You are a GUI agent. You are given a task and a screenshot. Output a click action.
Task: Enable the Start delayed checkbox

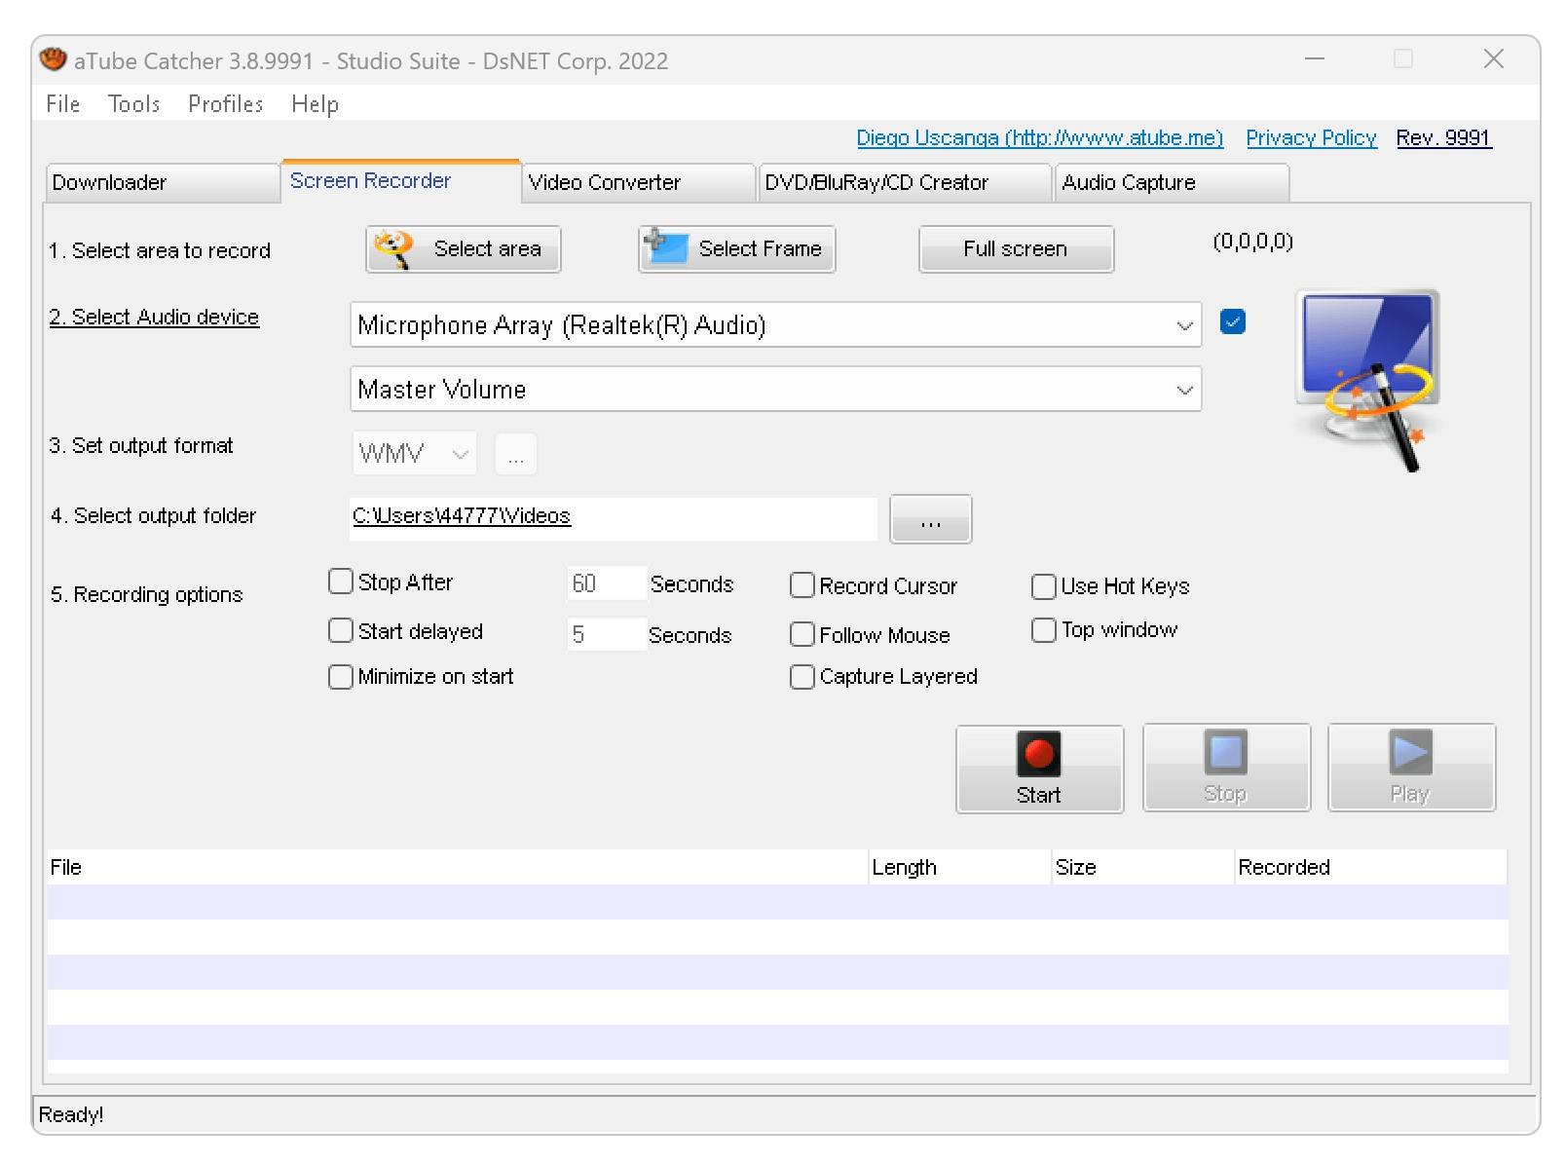[341, 631]
